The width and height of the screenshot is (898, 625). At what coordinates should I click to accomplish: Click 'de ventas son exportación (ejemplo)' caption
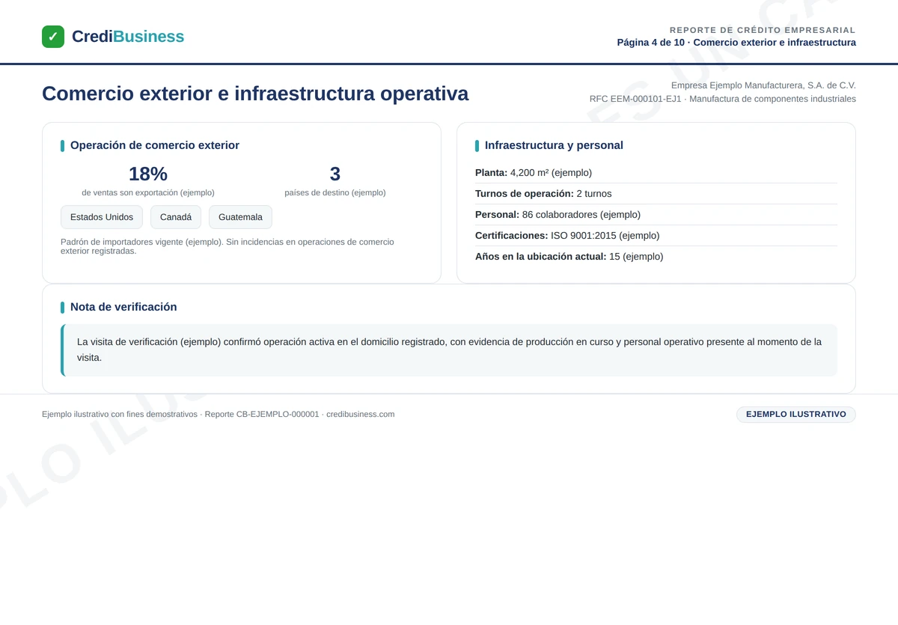(148, 192)
